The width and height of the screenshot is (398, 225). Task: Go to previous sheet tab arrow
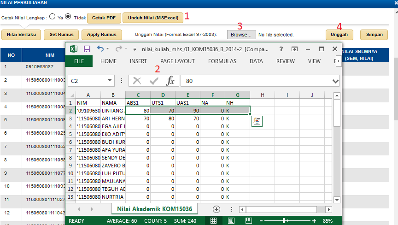coord(79,209)
